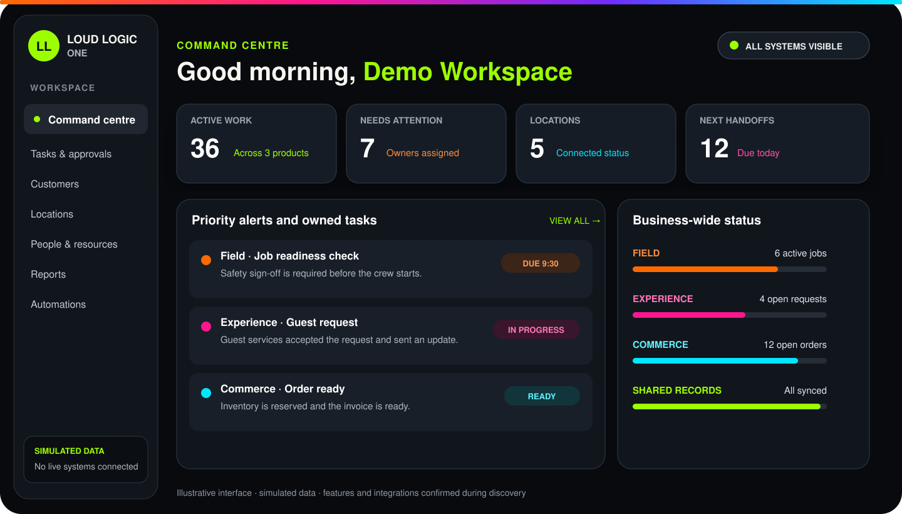This screenshot has width=902, height=514.
Task: Click the green LL logo avatar
Action: (44, 46)
